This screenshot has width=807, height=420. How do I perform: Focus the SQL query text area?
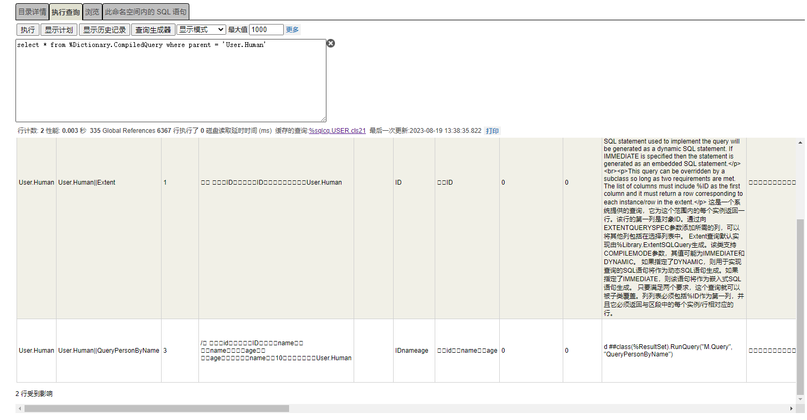point(171,81)
